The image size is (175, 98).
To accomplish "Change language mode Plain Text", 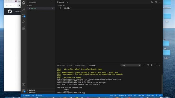I will pos(141,95).
